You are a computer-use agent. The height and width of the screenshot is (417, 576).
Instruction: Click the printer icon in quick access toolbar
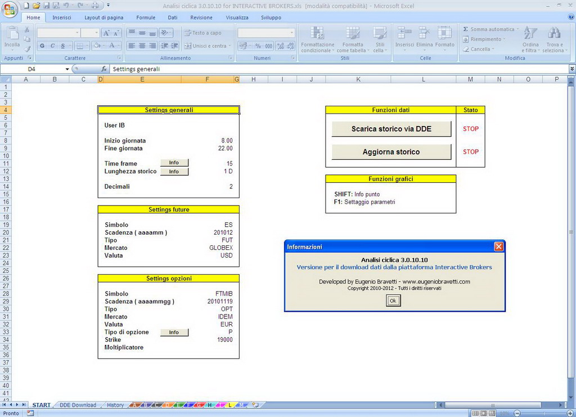95,6
